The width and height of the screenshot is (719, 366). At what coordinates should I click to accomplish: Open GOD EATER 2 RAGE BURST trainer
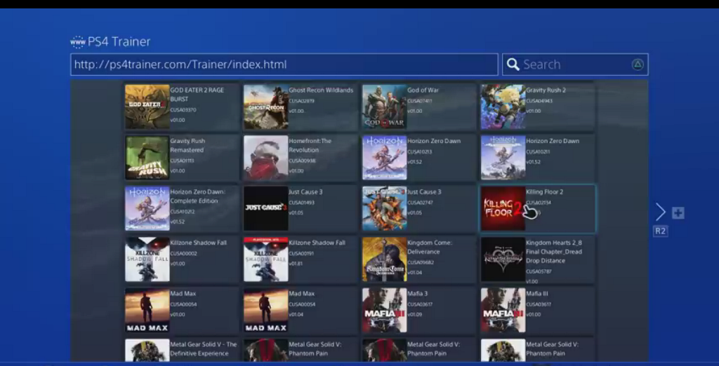pyautogui.click(x=181, y=107)
